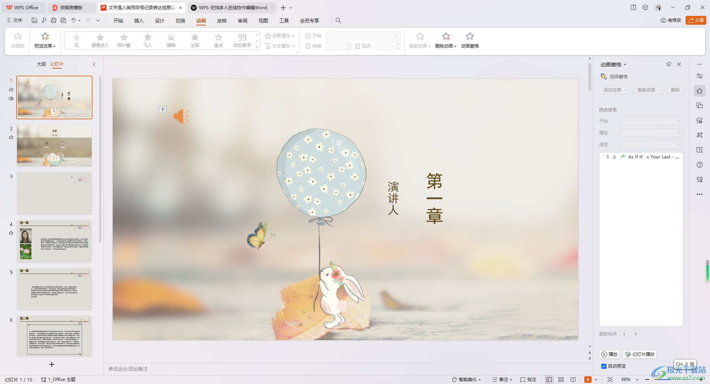Close the animation pane panel

tap(679, 64)
